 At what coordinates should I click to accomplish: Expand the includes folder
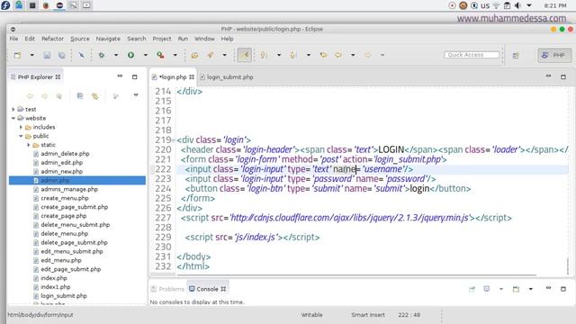click(21, 127)
